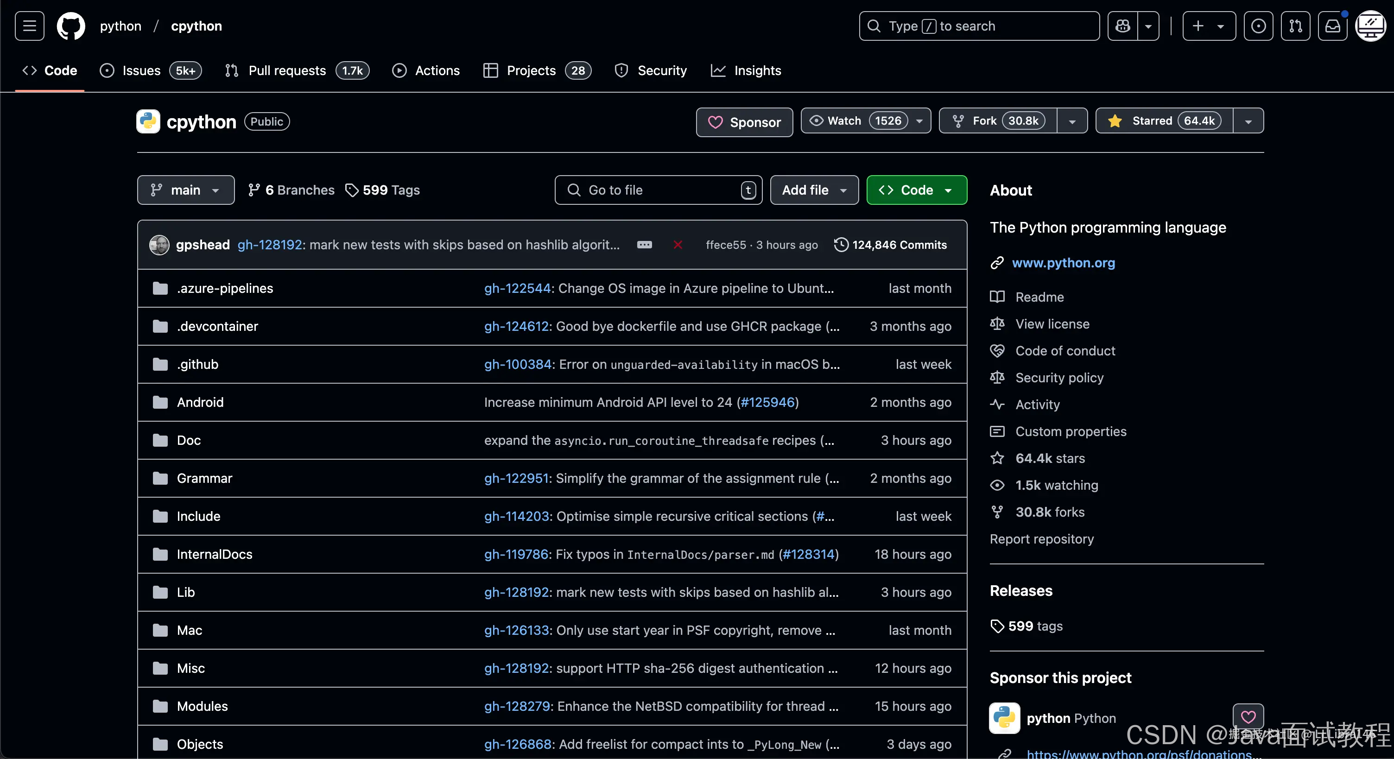Screen dimensions: 1394x759
Task: Switch to the Pull requests tab
Action: pos(297,70)
